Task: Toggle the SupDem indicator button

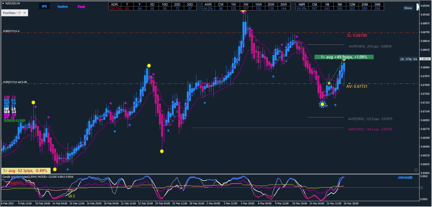Action: coord(62,6)
